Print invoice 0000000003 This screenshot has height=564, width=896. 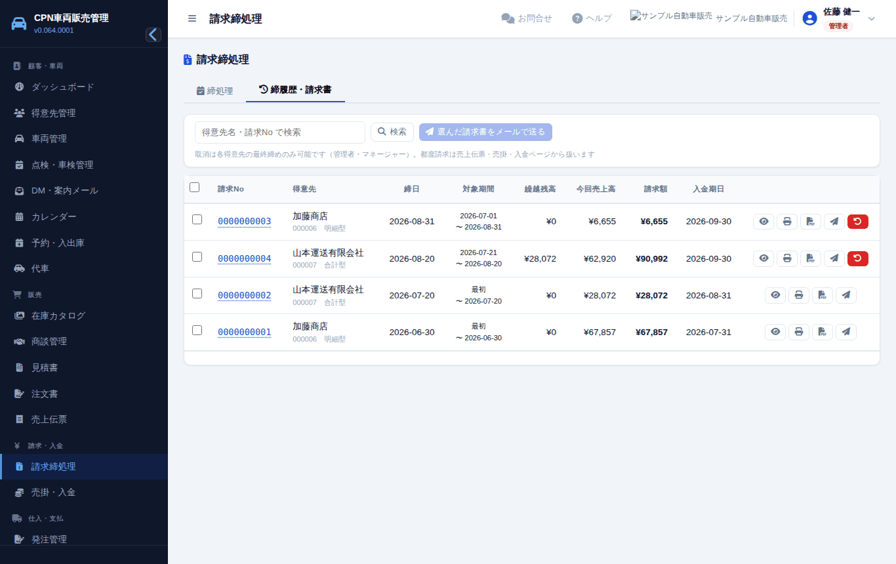tap(787, 222)
